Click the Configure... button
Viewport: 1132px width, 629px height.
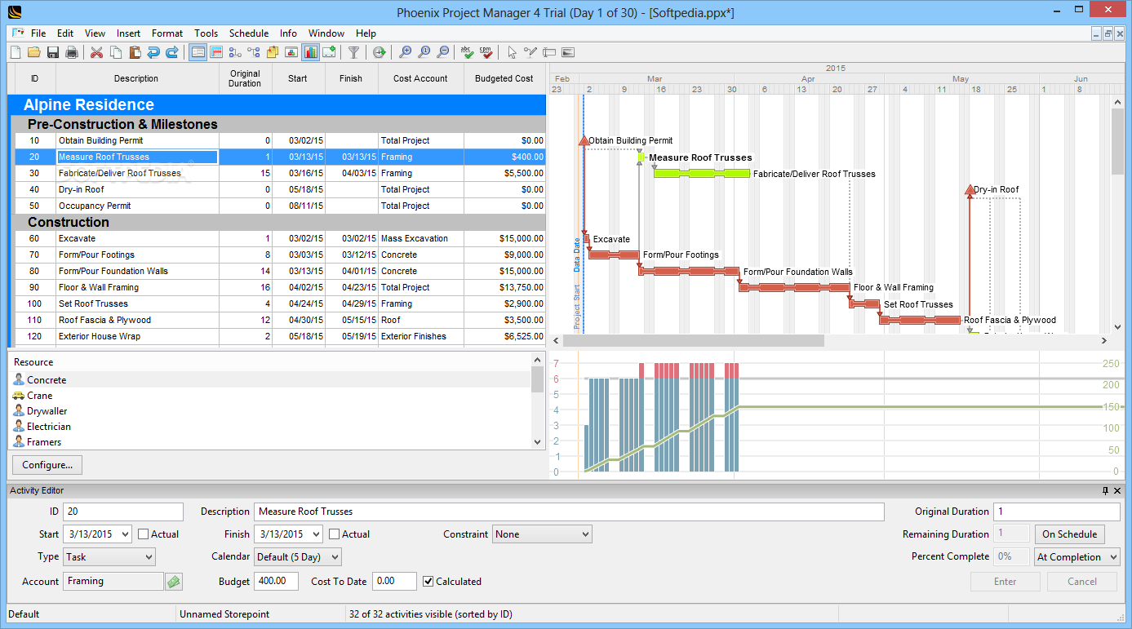(x=47, y=465)
